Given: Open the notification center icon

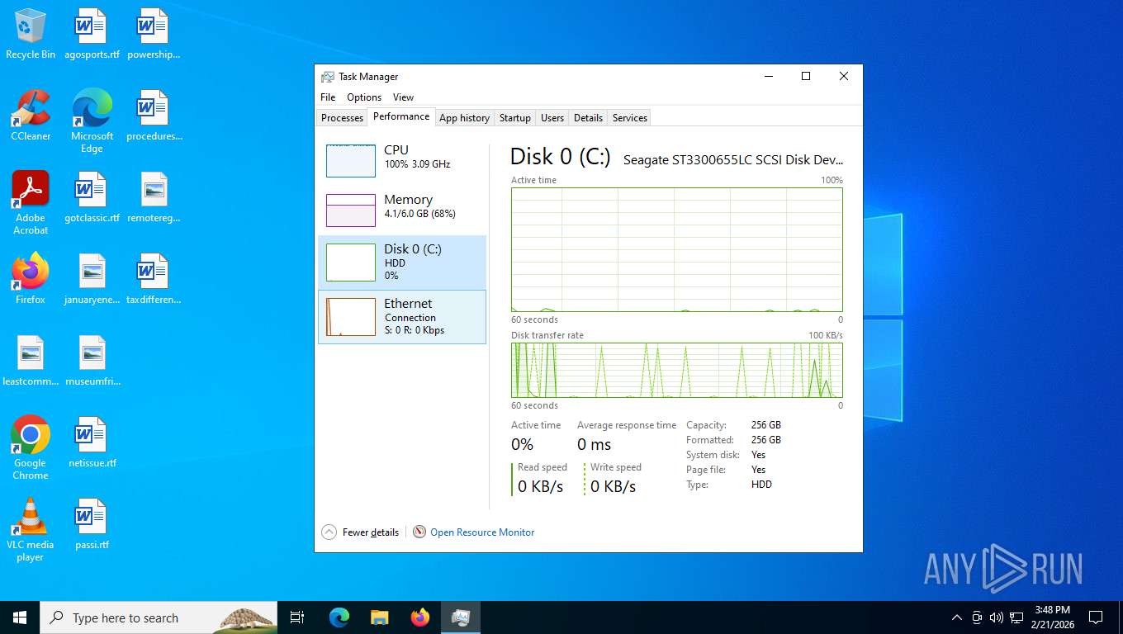Looking at the screenshot, I should [1096, 617].
